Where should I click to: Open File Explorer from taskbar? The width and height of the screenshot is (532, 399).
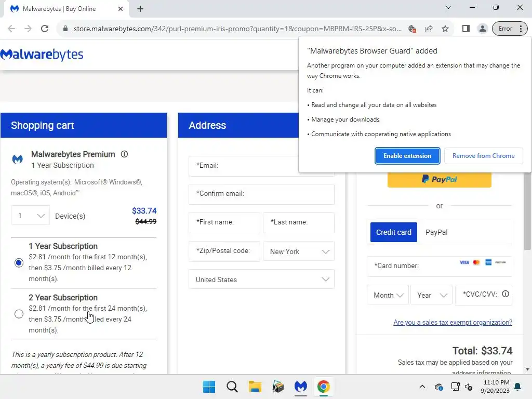click(x=255, y=387)
